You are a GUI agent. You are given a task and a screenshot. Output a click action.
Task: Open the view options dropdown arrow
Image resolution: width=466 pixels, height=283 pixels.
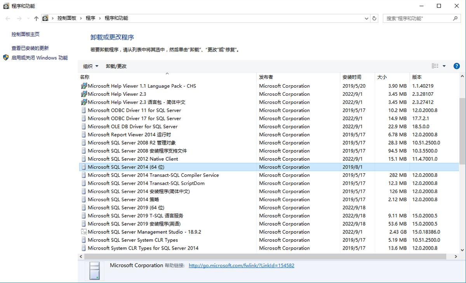pos(444,66)
